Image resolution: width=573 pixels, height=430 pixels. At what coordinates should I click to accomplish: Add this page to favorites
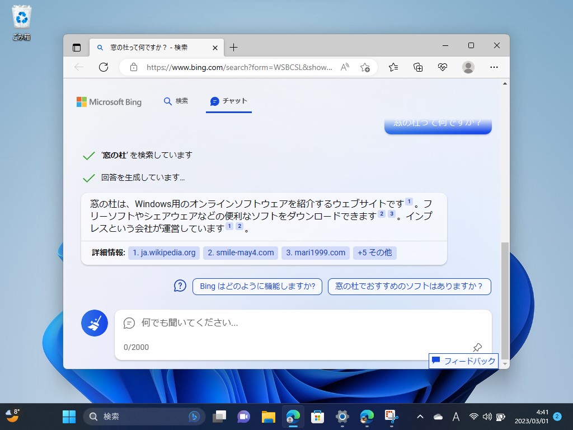pos(365,68)
